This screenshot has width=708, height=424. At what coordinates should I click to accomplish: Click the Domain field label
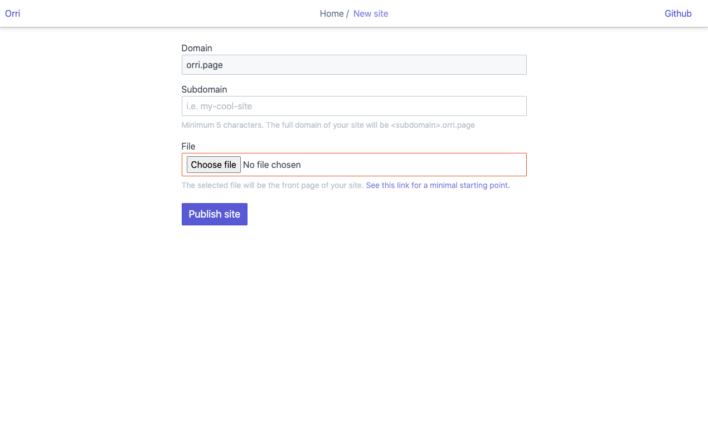pos(197,48)
